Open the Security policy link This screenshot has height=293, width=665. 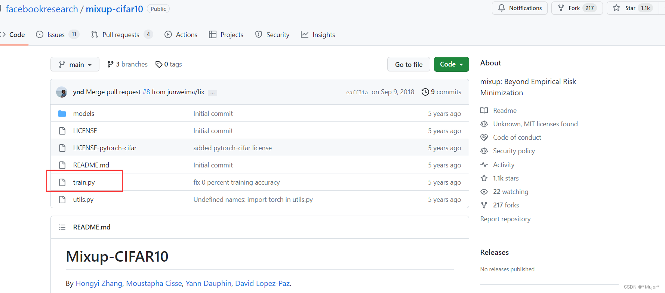[514, 151]
